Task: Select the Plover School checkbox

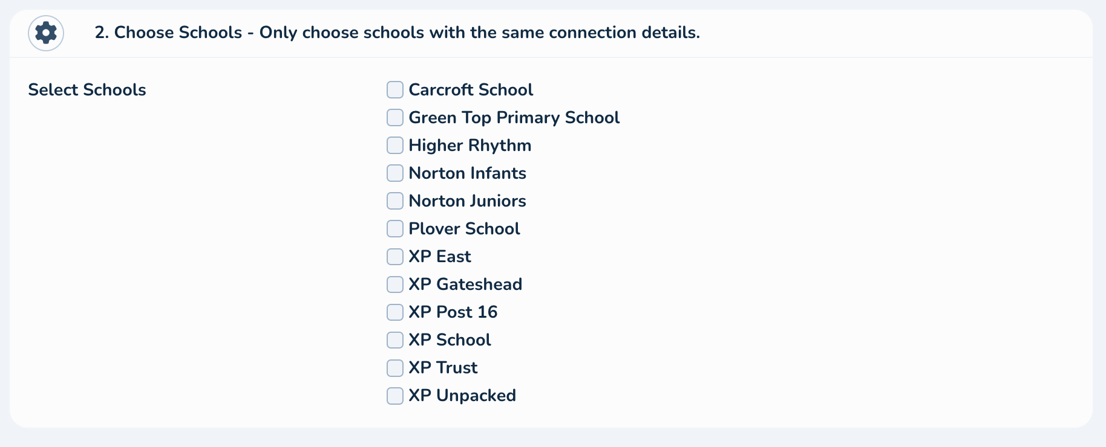Action: coord(395,229)
